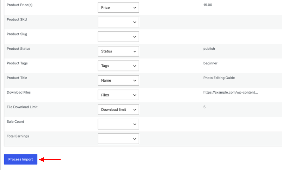Image resolution: width=282 pixels, height=170 pixels.
Task: Click the example.com file URL preview
Action: click(x=231, y=93)
